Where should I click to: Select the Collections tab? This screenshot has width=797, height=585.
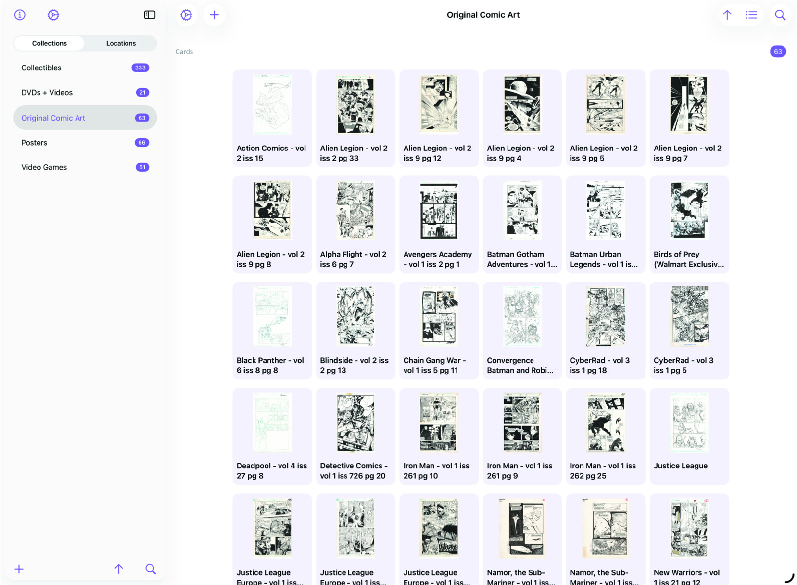49,43
